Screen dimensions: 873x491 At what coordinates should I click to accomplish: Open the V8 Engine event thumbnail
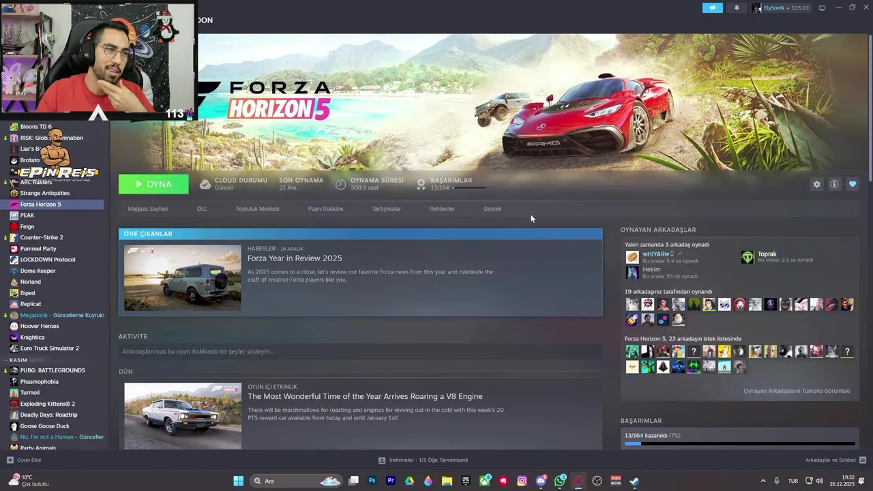tap(183, 415)
